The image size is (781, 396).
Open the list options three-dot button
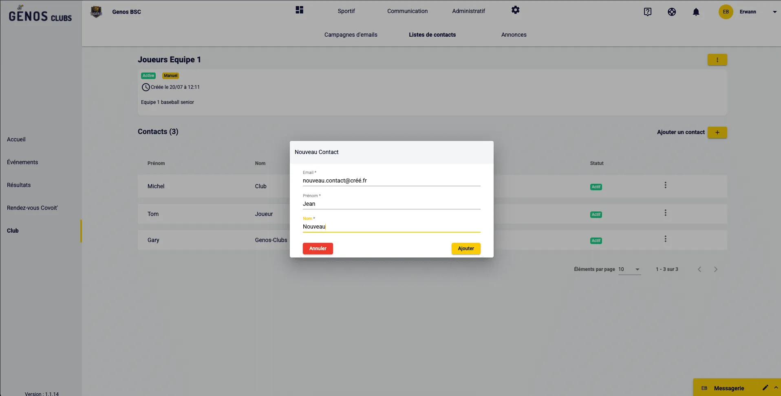[x=717, y=60]
